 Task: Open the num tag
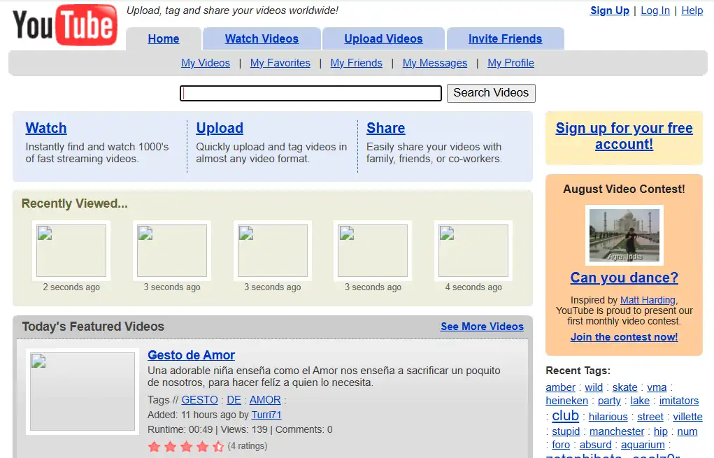(x=687, y=431)
